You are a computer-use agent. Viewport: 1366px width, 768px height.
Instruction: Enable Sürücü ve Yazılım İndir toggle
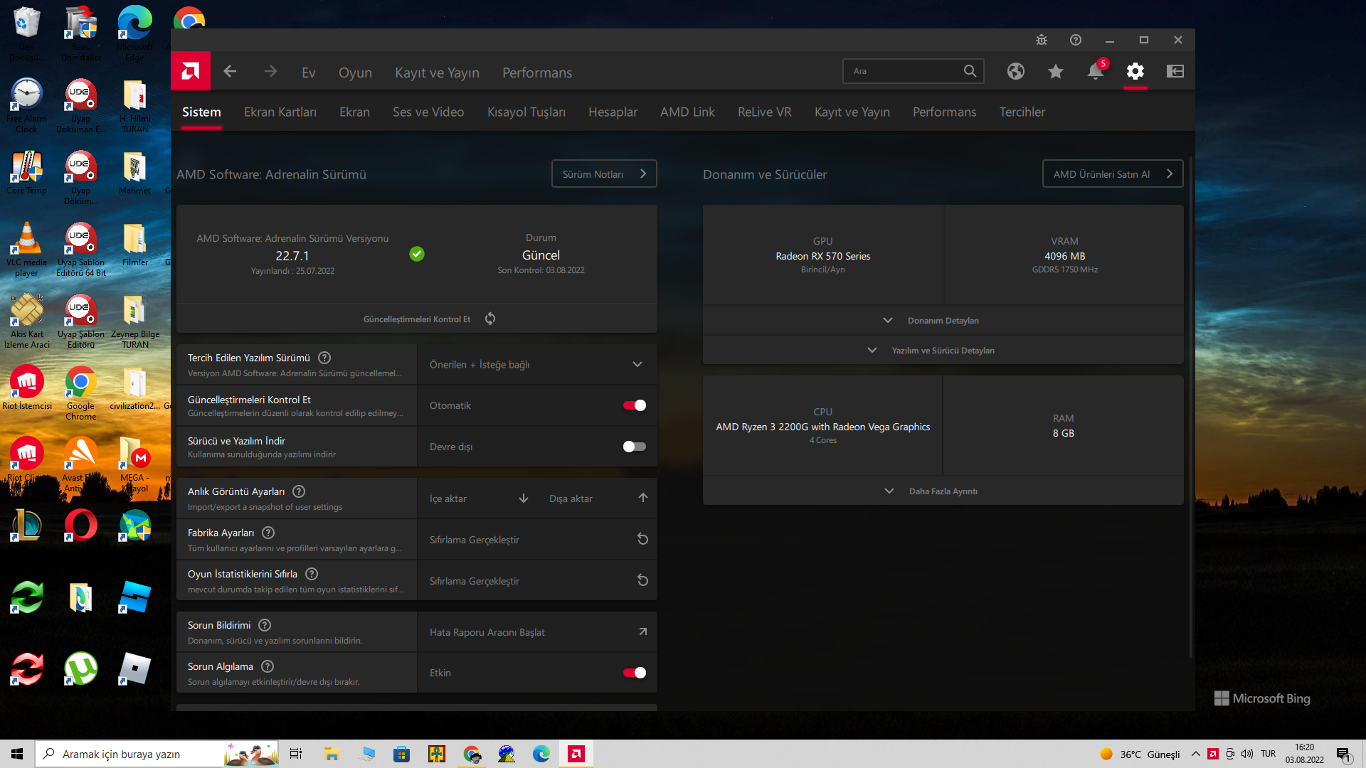[634, 447]
